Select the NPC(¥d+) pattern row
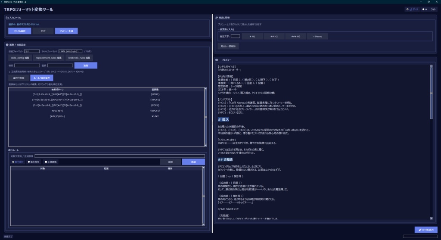This screenshot has width=441, height=240. (x=106, y=111)
